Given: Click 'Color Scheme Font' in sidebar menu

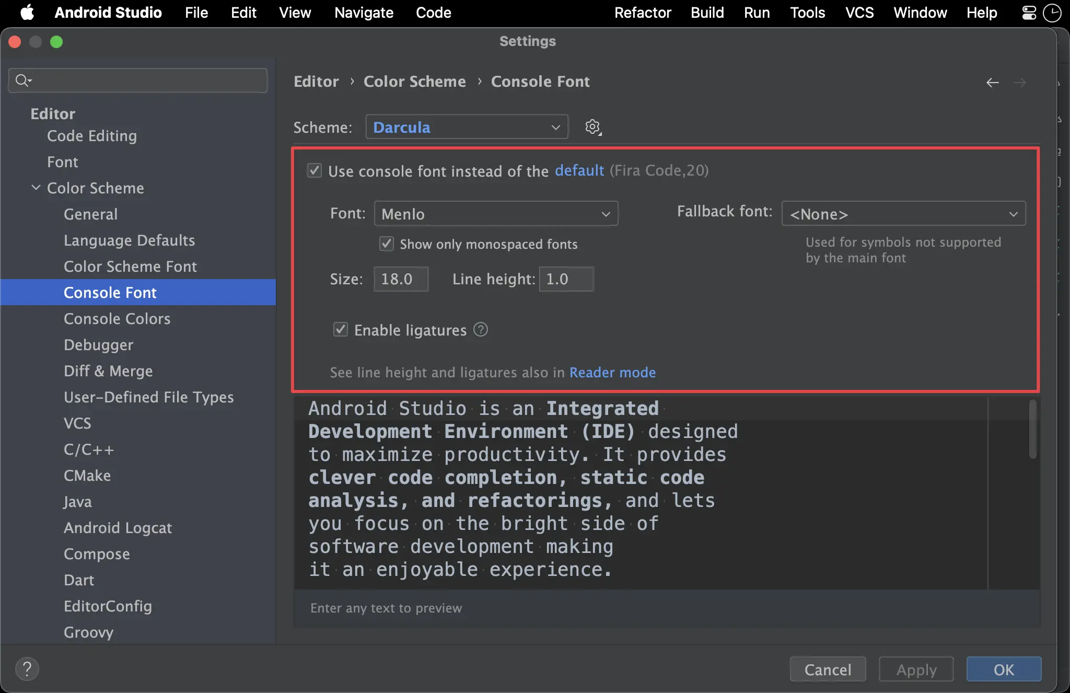Looking at the screenshot, I should (130, 266).
